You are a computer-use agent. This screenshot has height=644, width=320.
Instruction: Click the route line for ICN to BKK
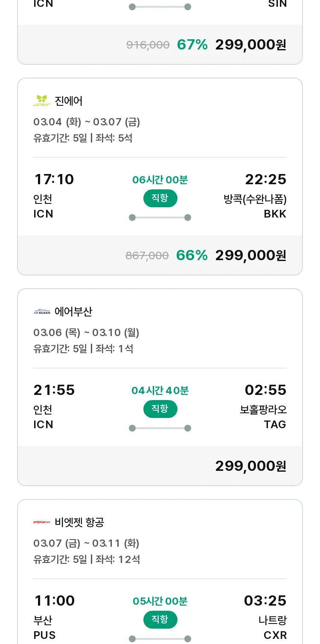[160, 218]
